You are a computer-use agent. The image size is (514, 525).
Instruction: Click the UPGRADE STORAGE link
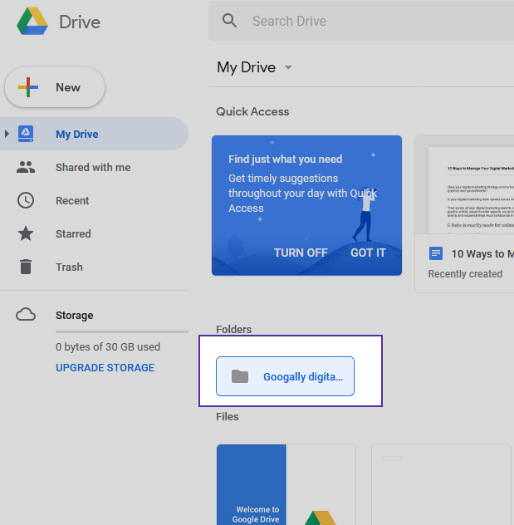[105, 367]
